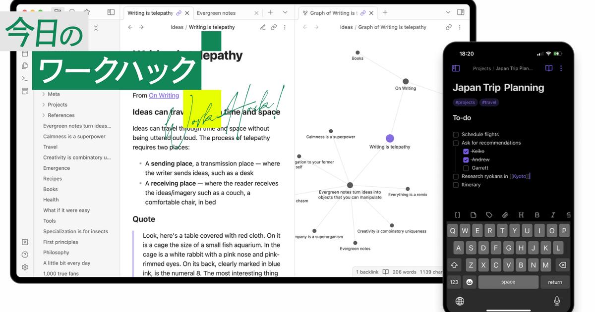Viewport: 595px width, 312px height.
Task: Tap the microphone dictation icon
Action: pyautogui.click(x=557, y=301)
